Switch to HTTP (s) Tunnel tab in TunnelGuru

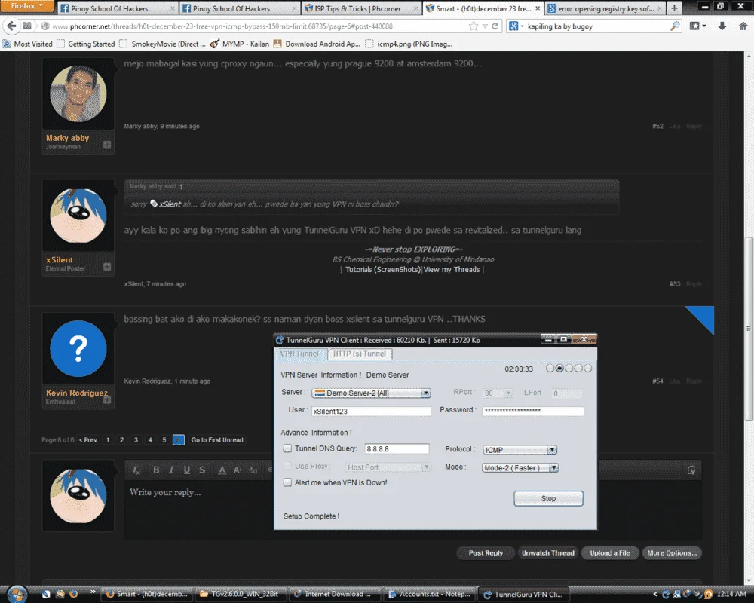pos(360,354)
